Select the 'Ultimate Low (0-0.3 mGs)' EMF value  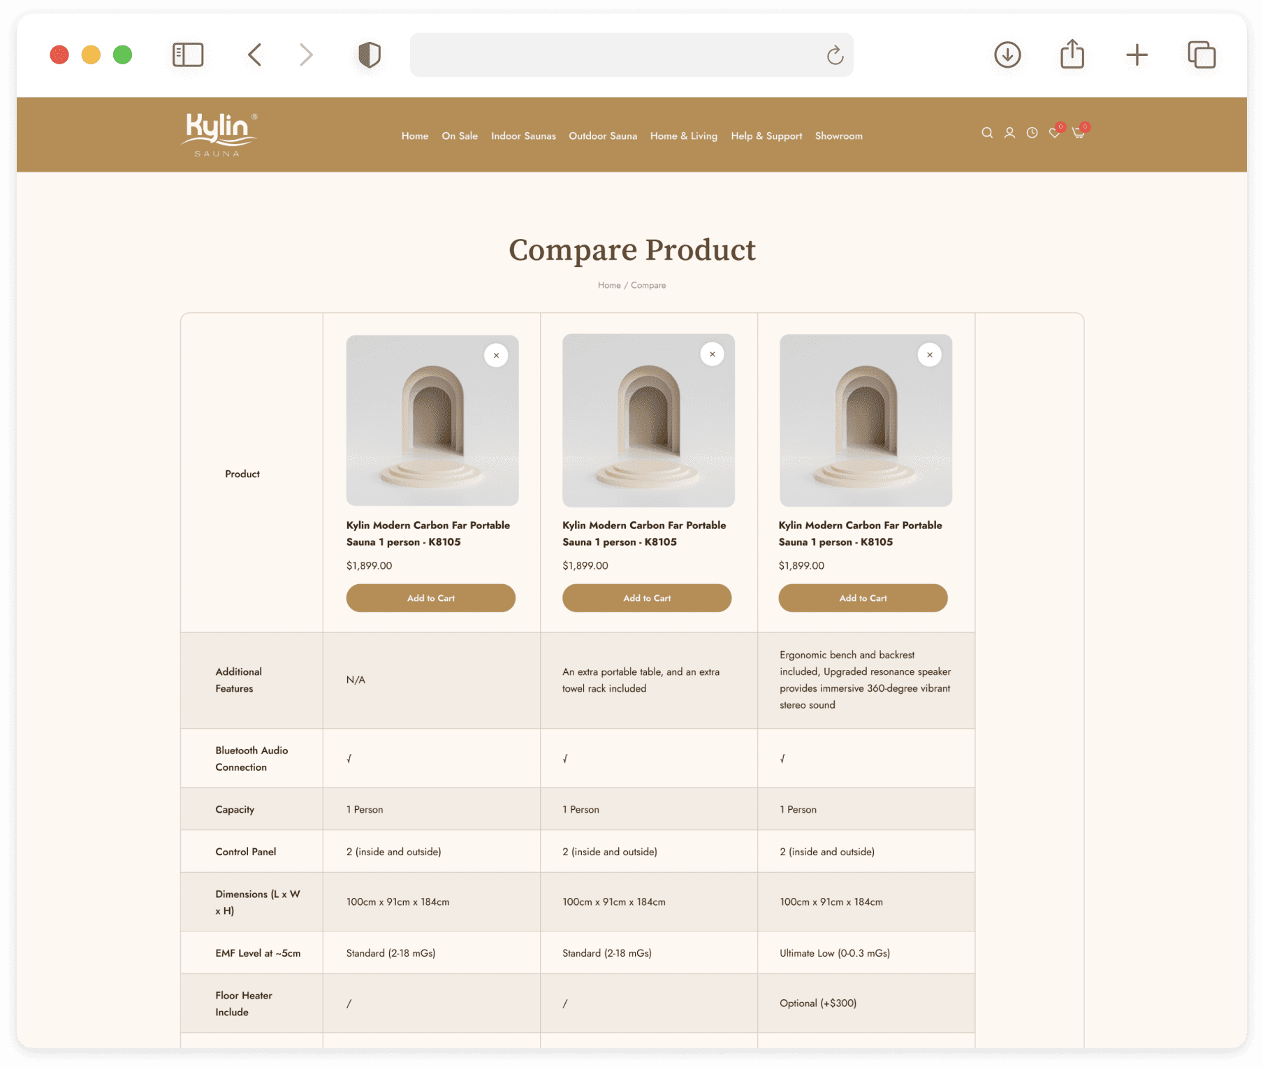tap(835, 953)
